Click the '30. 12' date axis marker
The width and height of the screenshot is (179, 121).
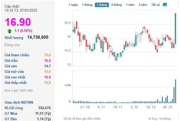click(x=167, y=107)
